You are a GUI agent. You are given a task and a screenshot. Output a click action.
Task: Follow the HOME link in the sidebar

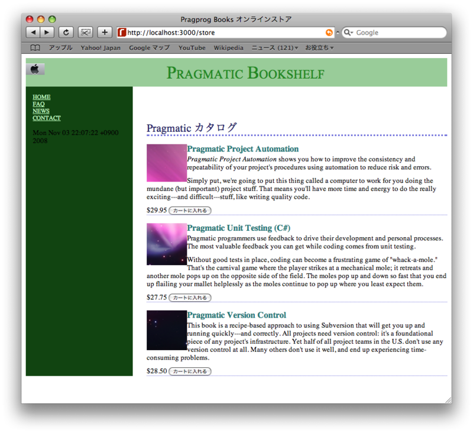pos(41,97)
